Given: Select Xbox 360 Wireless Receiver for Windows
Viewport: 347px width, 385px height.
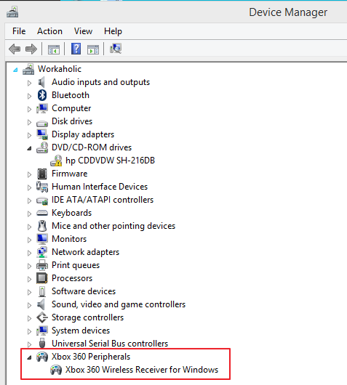Looking at the screenshot, I should point(142,370).
